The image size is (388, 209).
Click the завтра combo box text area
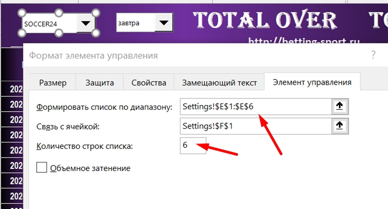135,23
